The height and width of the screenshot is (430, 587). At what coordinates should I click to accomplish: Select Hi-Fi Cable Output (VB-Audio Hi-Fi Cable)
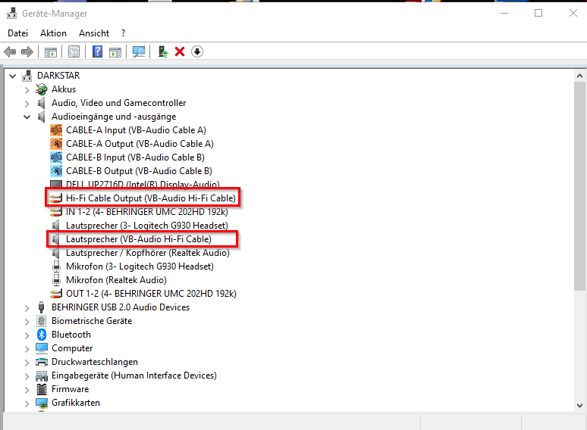[x=150, y=198]
